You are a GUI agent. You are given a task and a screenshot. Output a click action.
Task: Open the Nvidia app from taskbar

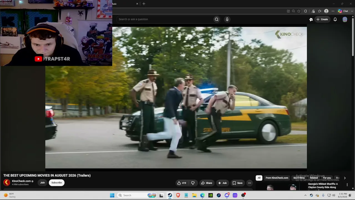click(x=211, y=195)
